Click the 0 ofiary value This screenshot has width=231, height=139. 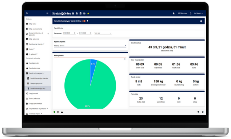(195, 99)
